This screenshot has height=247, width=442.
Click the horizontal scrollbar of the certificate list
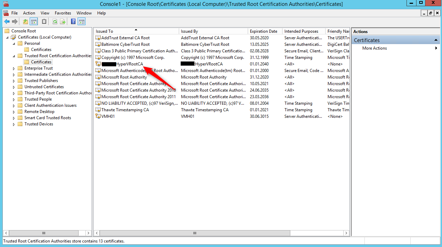pyautogui.click(x=195, y=233)
